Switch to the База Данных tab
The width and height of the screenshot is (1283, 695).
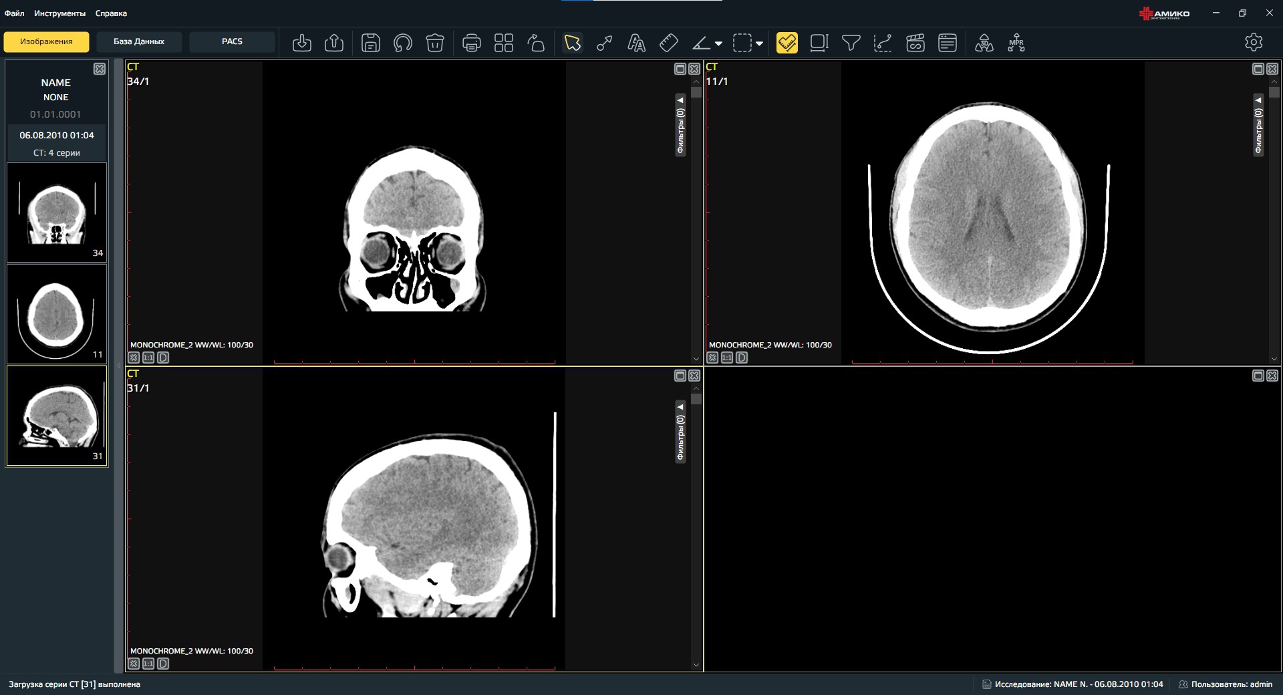pyautogui.click(x=139, y=41)
